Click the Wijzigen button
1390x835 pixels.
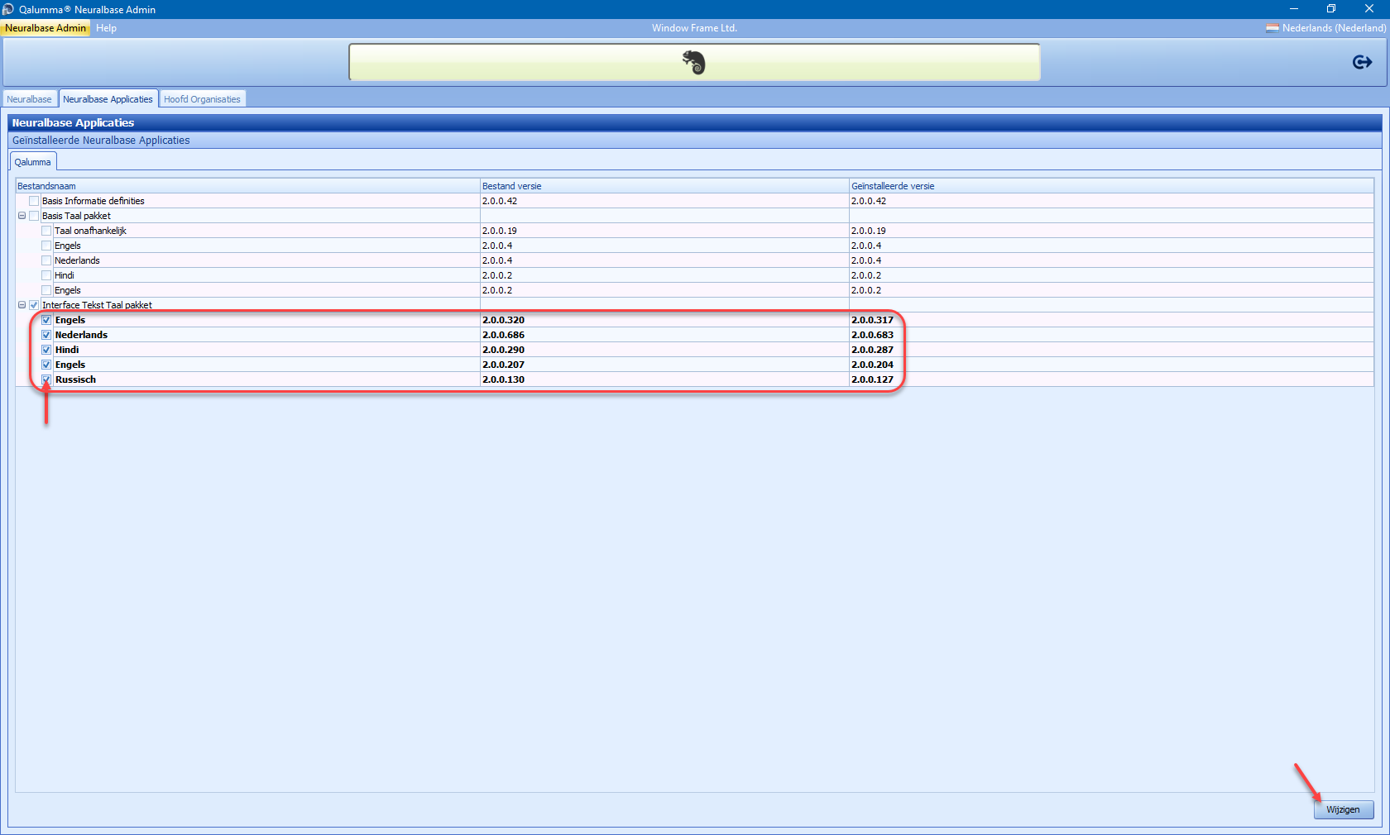1343,809
